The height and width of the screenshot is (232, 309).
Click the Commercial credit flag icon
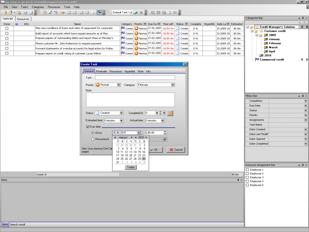257,60
